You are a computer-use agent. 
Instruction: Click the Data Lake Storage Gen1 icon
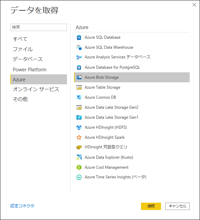click(x=79, y=117)
